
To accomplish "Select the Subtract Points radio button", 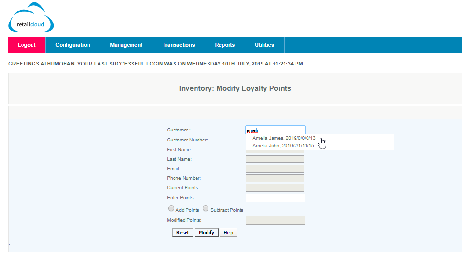I will click(206, 208).
